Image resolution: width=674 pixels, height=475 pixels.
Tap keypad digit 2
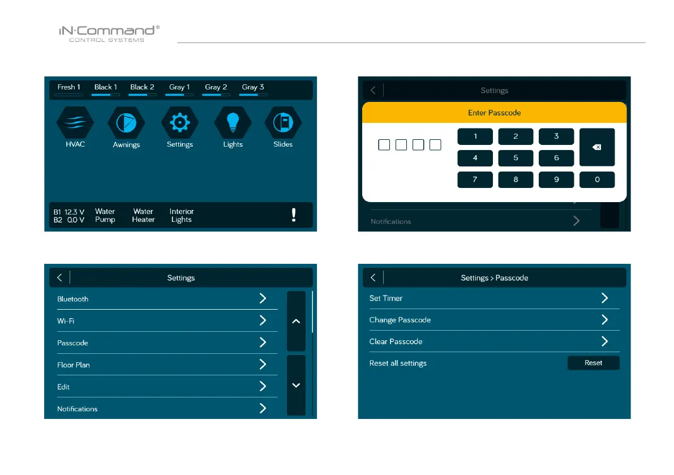516,136
